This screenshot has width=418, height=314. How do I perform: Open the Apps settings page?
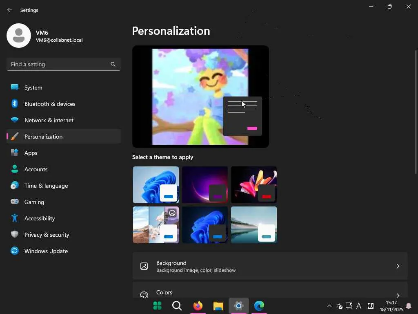click(x=64, y=153)
